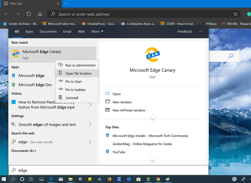
Task: Click the large Edge Canary logo in preview
Action: pos(153,55)
